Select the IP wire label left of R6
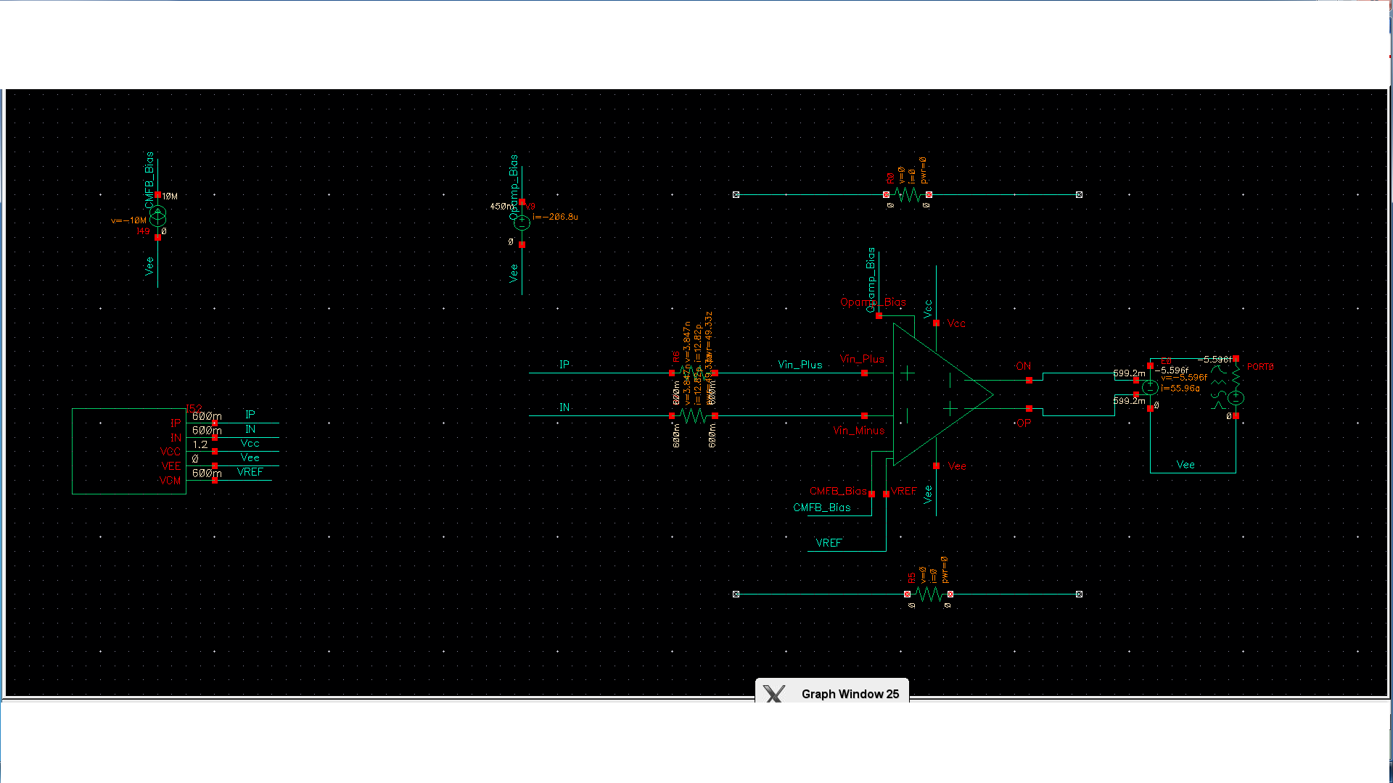This screenshot has width=1393, height=783. [x=564, y=365]
